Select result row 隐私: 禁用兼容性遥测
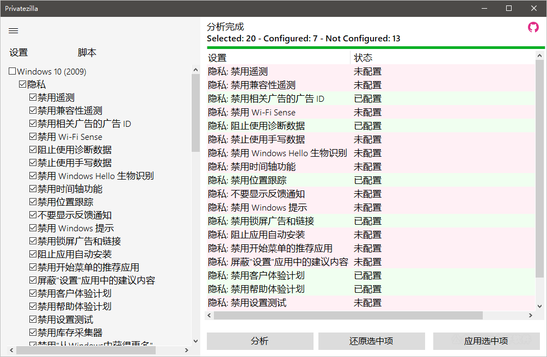The image size is (547, 357). pos(371,85)
